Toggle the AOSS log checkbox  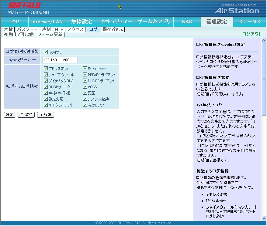[85, 87]
